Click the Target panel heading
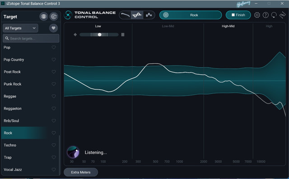Viewport: 289px width, 179px height. (10, 17)
